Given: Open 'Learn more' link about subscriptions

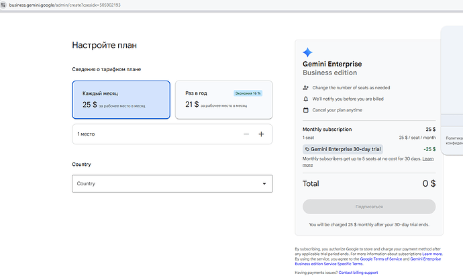Looking at the screenshot, I should [432, 254].
